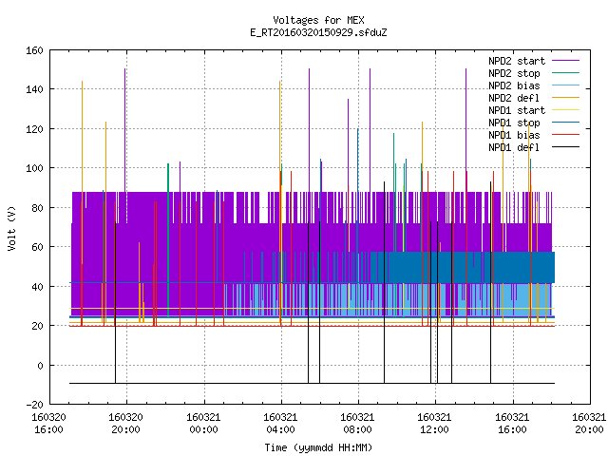Click the x-axis label '160321 16:00'

pyautogui.click(x=513, y=424)
